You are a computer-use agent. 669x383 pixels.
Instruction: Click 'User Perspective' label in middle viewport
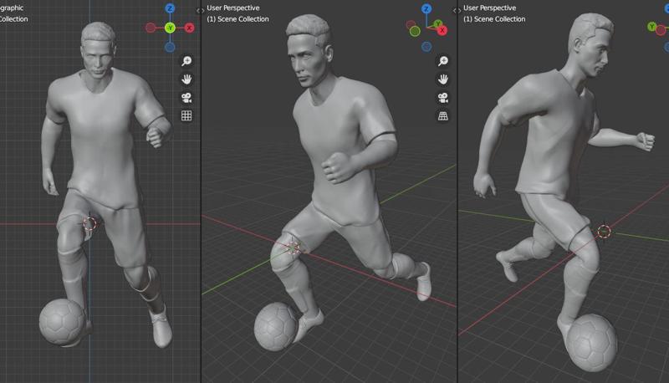pyautogui.click(x=233, y=8)
